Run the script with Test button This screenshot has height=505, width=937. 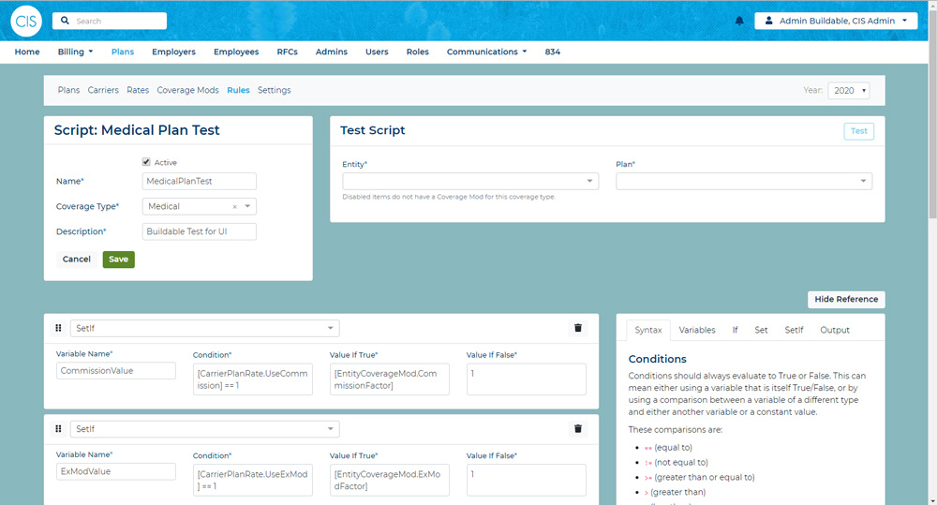tap(858, 131)
